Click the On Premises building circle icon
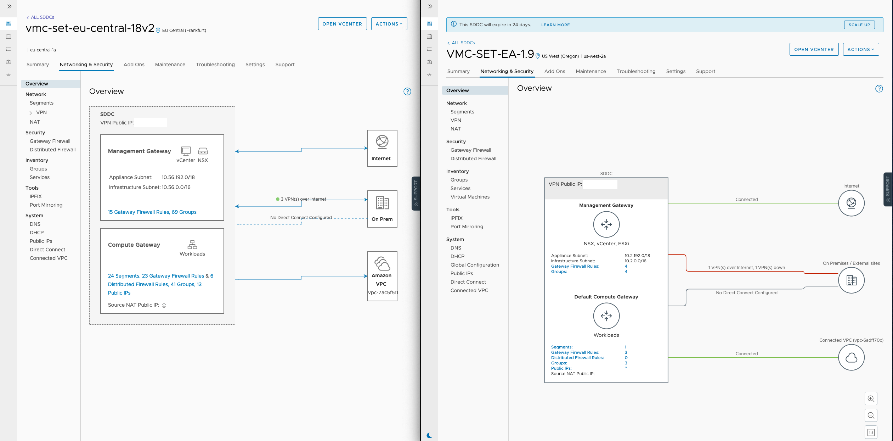The height and width of the screenshot is (441, 893). pyautogui.click(x=851, y=280)
